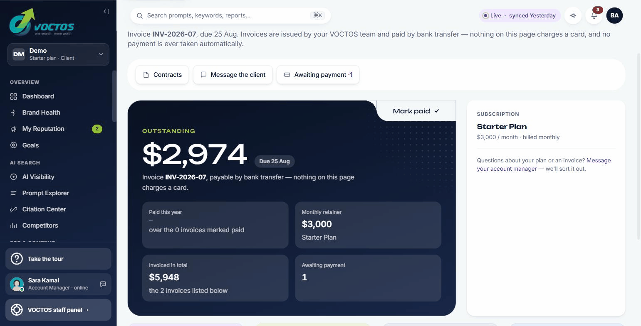Viewport: 641px width, 326px height.
Task: Click the Paid this year card
Action: [215, 225]
